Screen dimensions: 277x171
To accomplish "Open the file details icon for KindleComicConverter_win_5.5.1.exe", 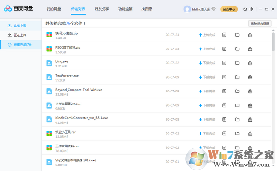I will pyautogui.click(x=224, y=120).
